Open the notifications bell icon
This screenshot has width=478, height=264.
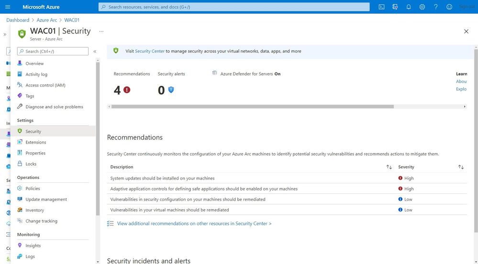click(x=409, y=7)
